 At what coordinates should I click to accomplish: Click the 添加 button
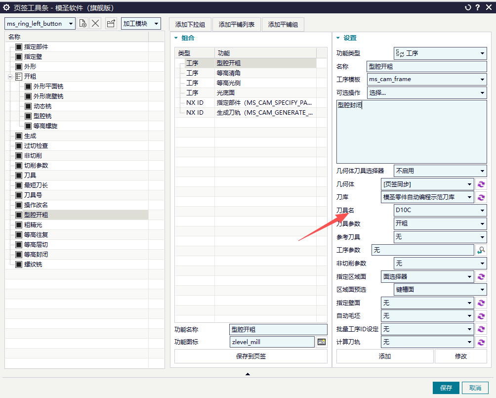coord(385,356)
